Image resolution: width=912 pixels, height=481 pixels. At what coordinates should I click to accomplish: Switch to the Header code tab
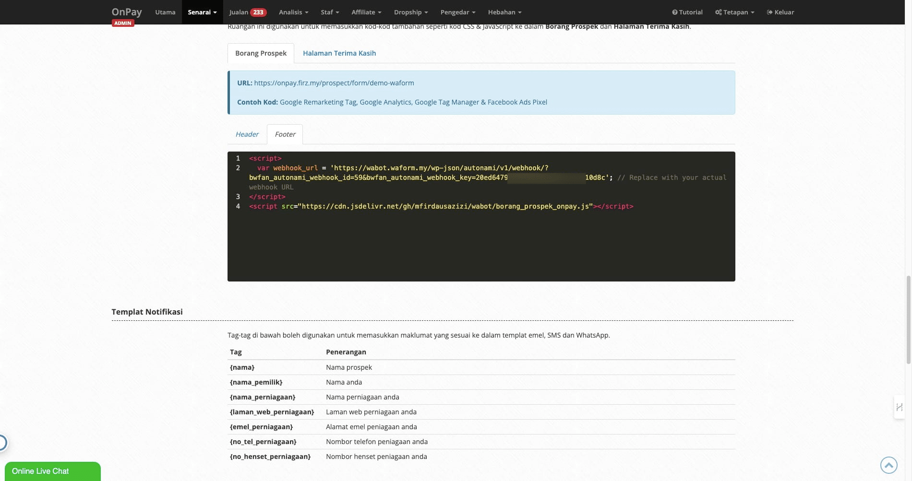pyautogui.click(x=247, y=134)
